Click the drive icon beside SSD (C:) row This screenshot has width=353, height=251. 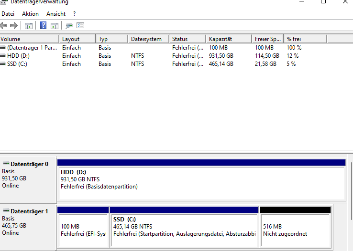click(x=3, y=64)
